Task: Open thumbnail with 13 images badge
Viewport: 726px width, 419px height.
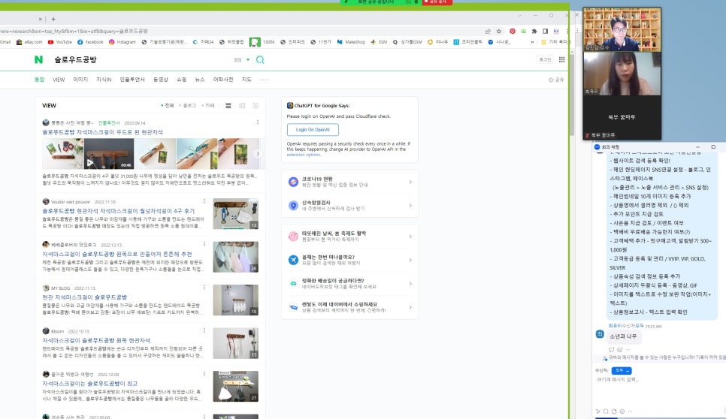Action: [236, 214]
